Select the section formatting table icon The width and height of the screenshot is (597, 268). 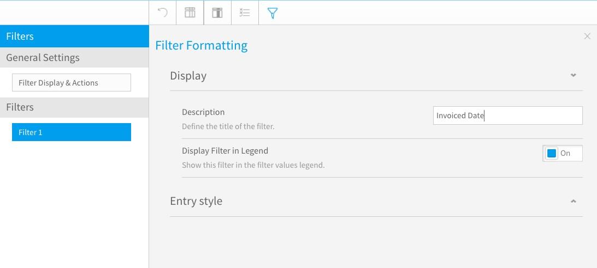tap(217, 13)
